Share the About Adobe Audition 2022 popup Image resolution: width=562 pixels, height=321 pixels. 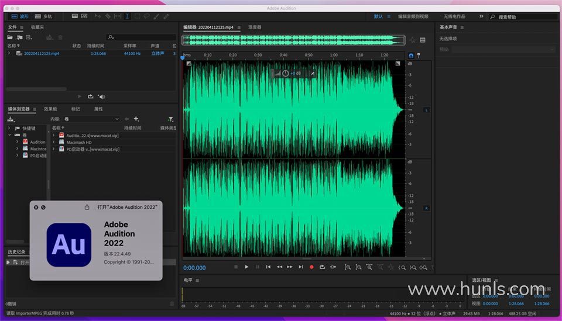click(x=87, y=207)
